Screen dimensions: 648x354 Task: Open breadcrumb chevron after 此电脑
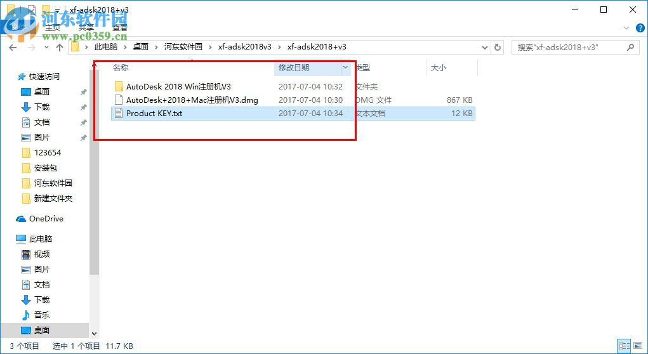[125, 47]
